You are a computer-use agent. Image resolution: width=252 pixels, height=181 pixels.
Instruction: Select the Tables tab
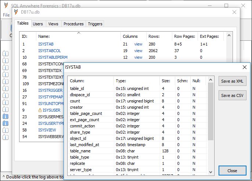(23, 23)
